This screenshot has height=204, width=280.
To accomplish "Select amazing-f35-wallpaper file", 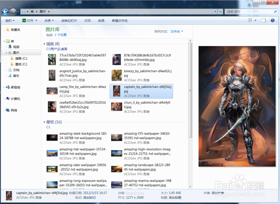I will click(x=141, y=138).
